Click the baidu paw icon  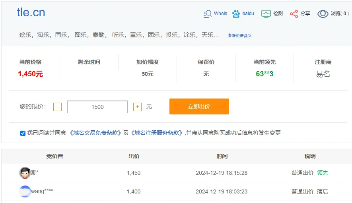point(236,14)
